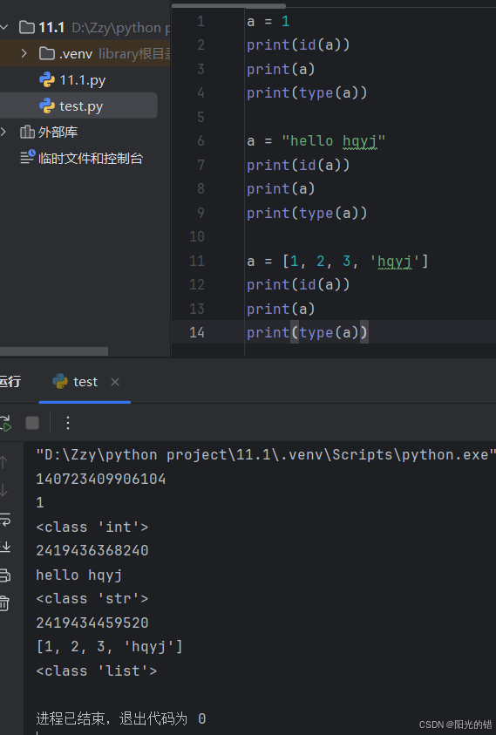
Task: Click the test.py Python file icon
Action: click(47, 106)
